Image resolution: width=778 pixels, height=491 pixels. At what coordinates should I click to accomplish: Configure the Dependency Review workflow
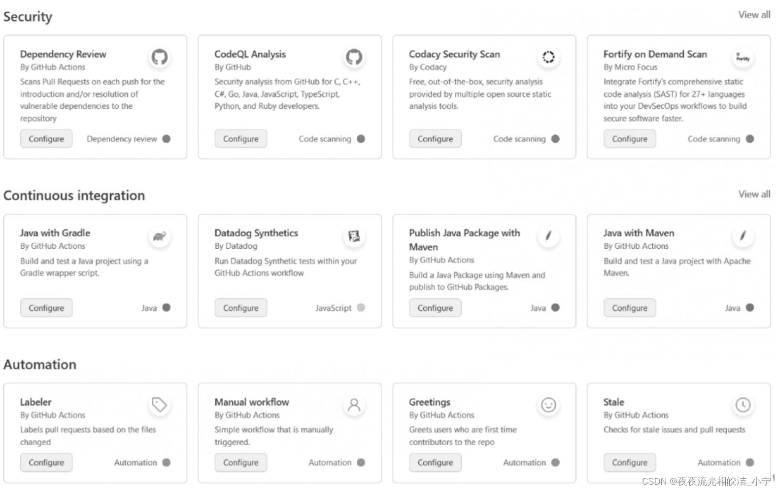[46, 139]
